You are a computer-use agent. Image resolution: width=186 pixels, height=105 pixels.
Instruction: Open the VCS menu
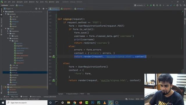(46, 2)
